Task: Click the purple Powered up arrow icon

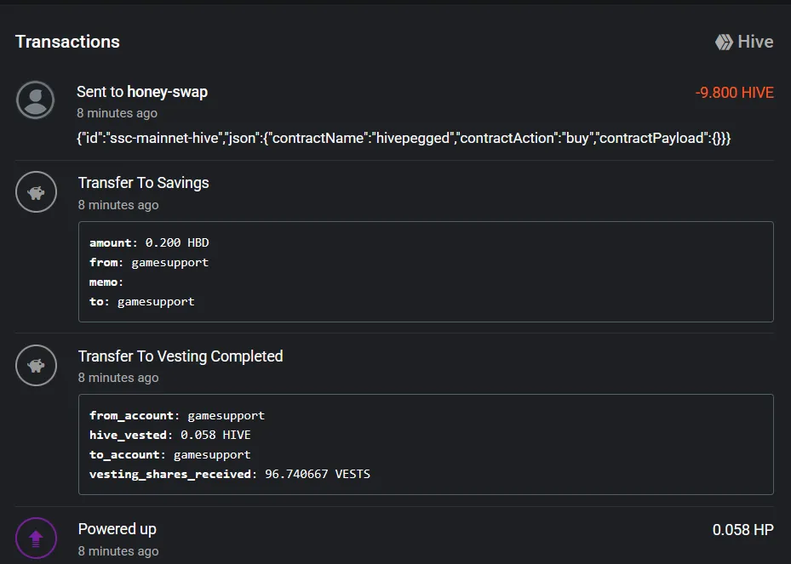Action: tap(36, 538)
